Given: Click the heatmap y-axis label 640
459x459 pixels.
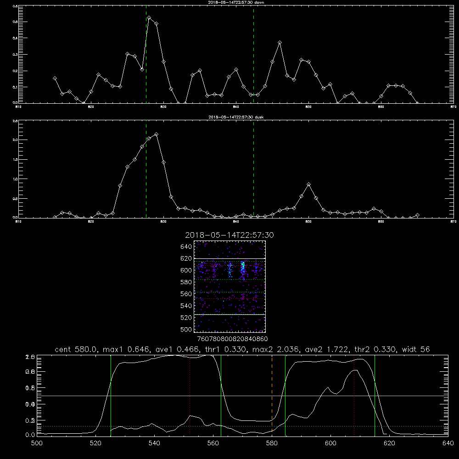Looking at the screenshot, I should point(186,247).
